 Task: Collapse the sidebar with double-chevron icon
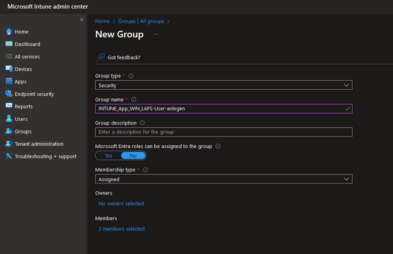pos(82,20)
